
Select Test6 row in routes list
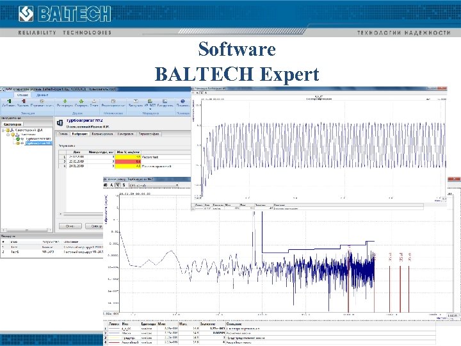[x=52, y=252]
